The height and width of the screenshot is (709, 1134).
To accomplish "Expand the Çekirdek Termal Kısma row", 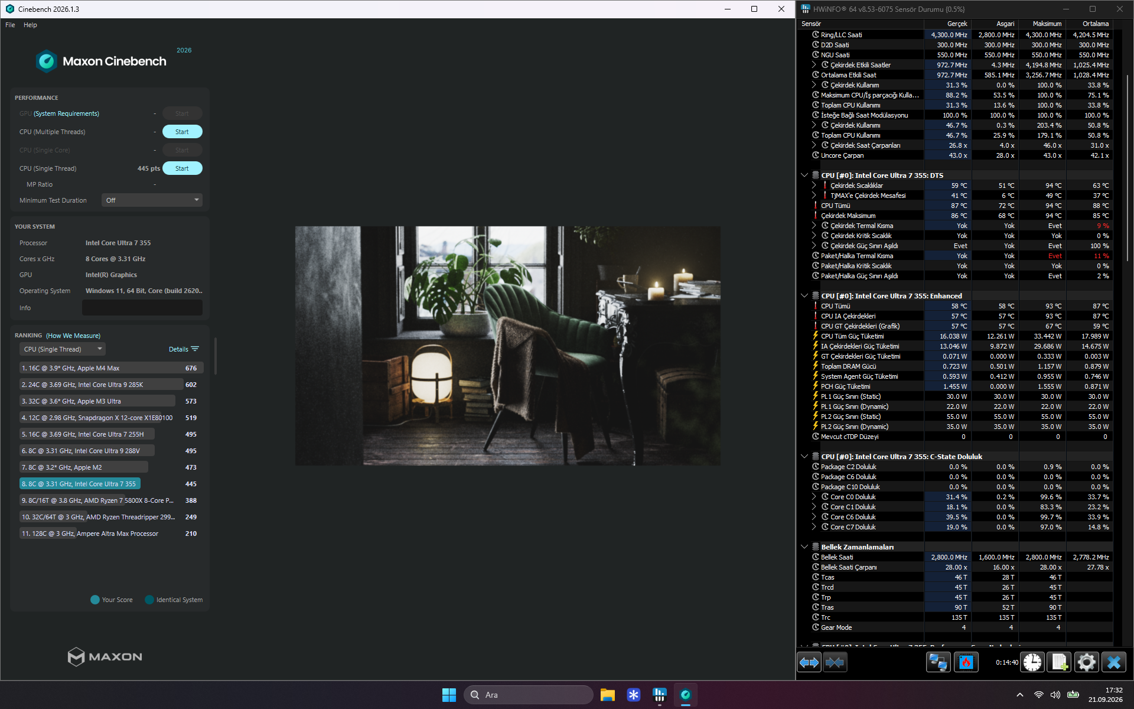I will click(x=814, y=226).
